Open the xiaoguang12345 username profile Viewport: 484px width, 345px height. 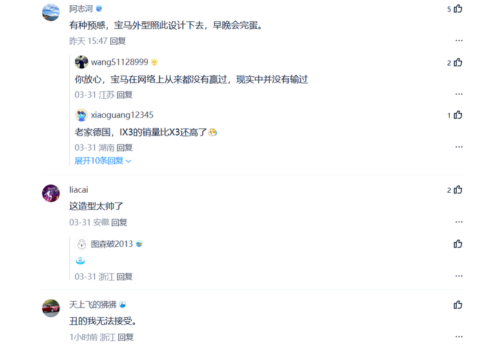coord(122,115)
